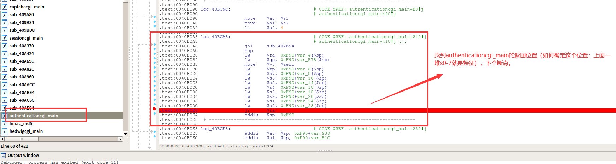616x164 pixels.
Task: Select function sub_409A80 in the list
Action: click(x=22, y=14)
